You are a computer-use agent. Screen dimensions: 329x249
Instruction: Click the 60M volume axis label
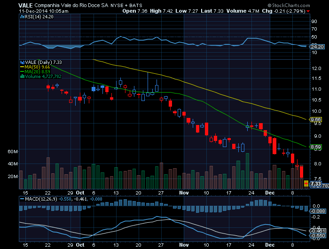(x=13, y=151)
